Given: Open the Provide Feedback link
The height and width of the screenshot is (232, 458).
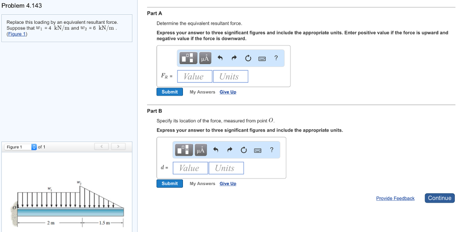Looking at the screenshot, I should click(x=395, y=198).
